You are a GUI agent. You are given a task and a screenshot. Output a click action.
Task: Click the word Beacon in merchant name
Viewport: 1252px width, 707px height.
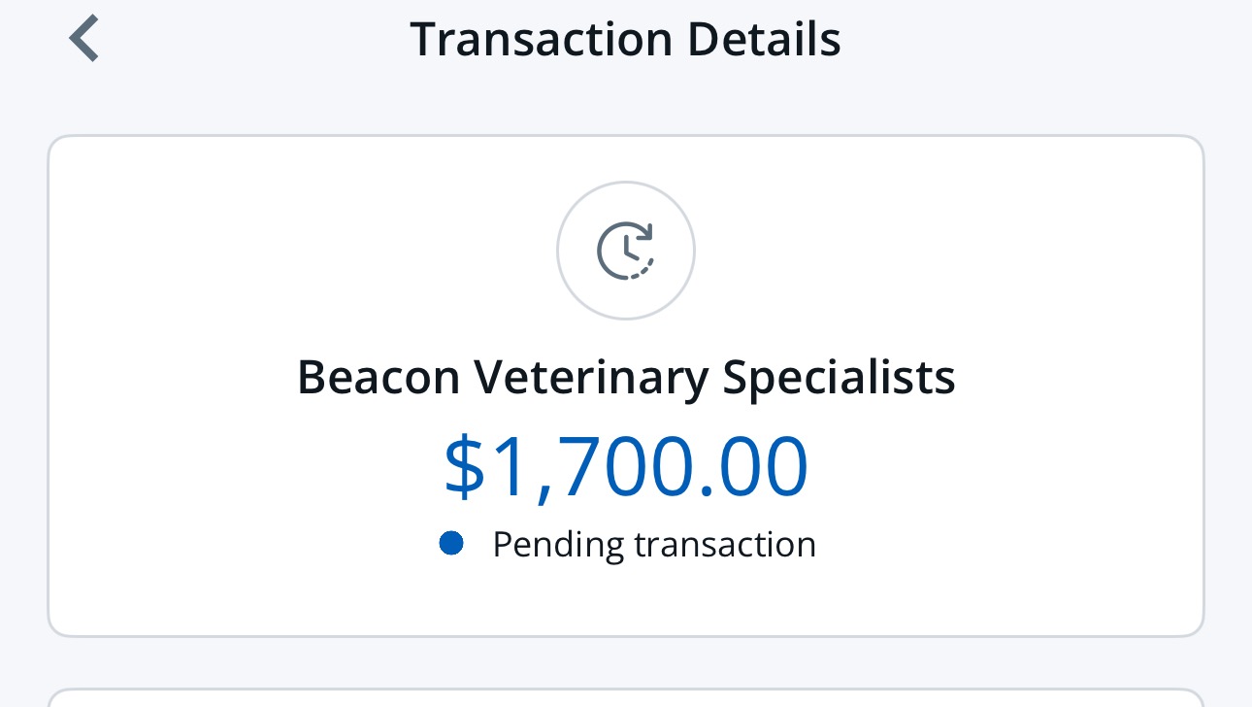pos(379,377)
